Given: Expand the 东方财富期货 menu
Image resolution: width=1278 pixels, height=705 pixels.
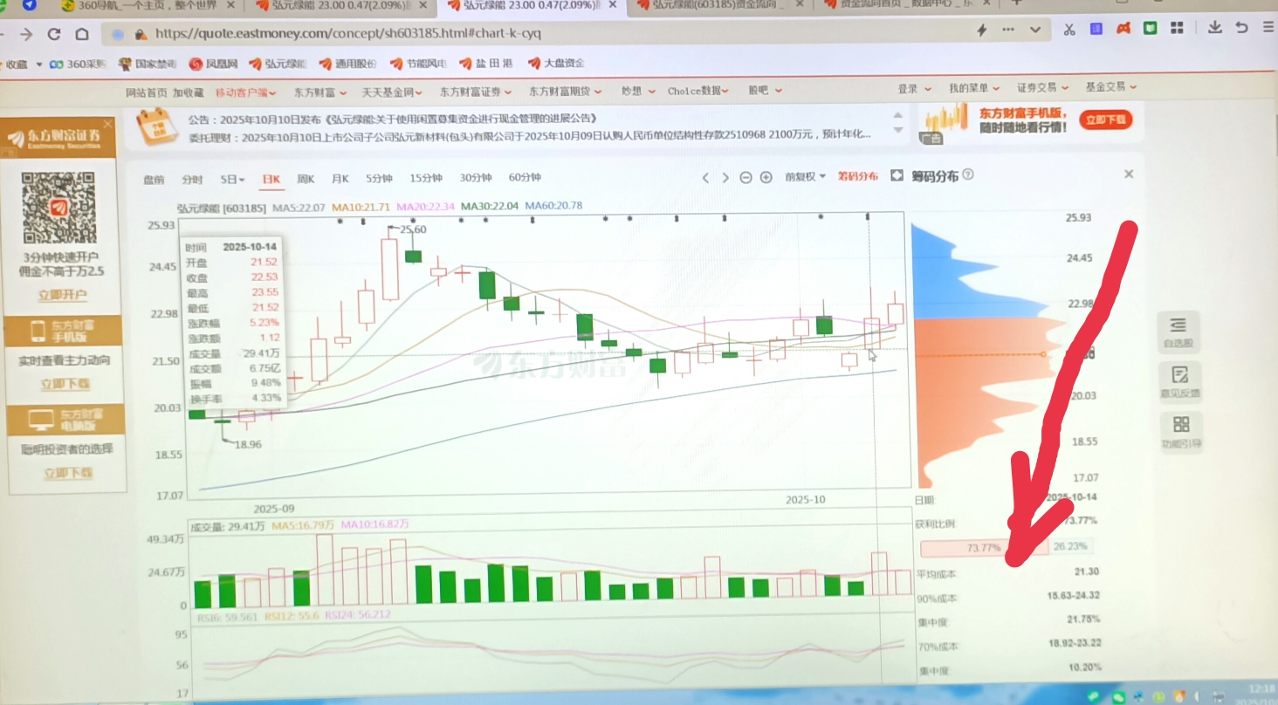Looking at the screenshot, I should [566, 92].
